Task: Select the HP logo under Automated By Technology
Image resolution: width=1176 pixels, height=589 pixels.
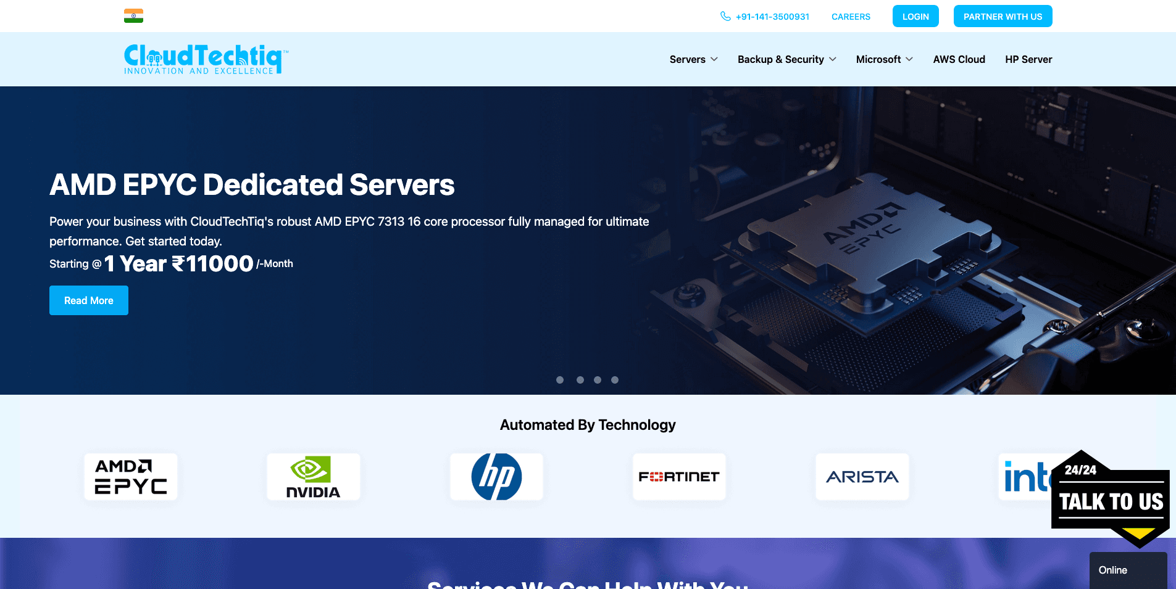Action: [x=496, y=476]
